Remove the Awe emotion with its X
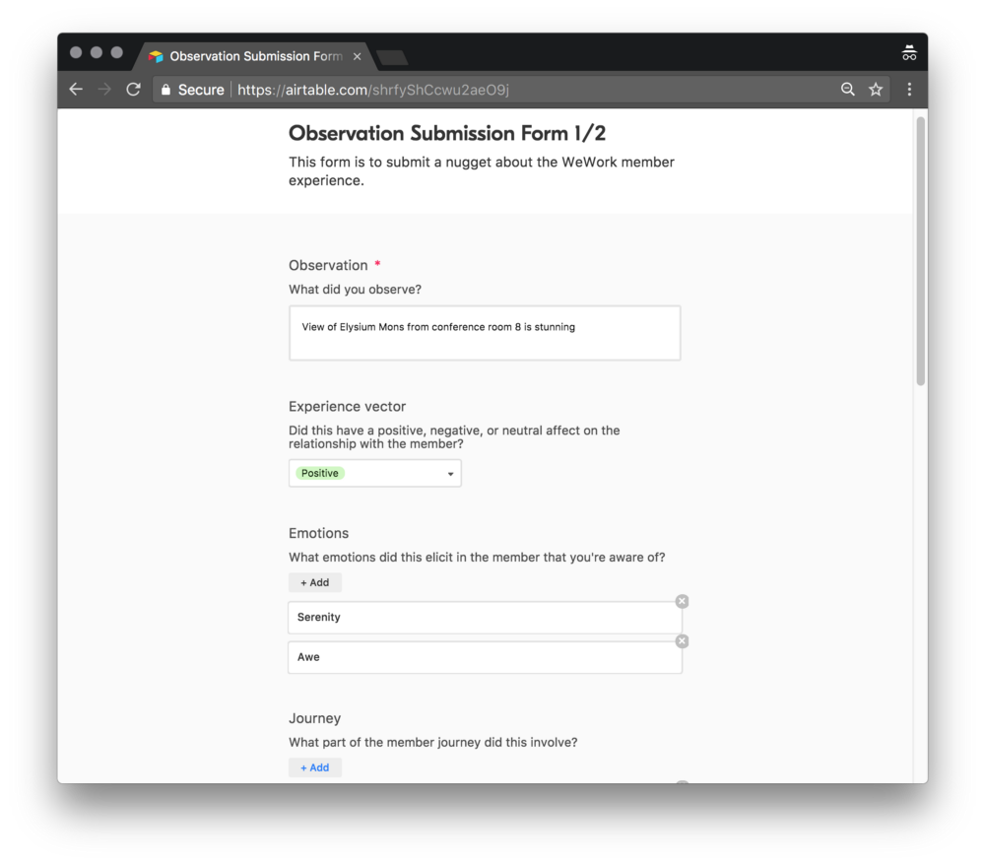 682,640
